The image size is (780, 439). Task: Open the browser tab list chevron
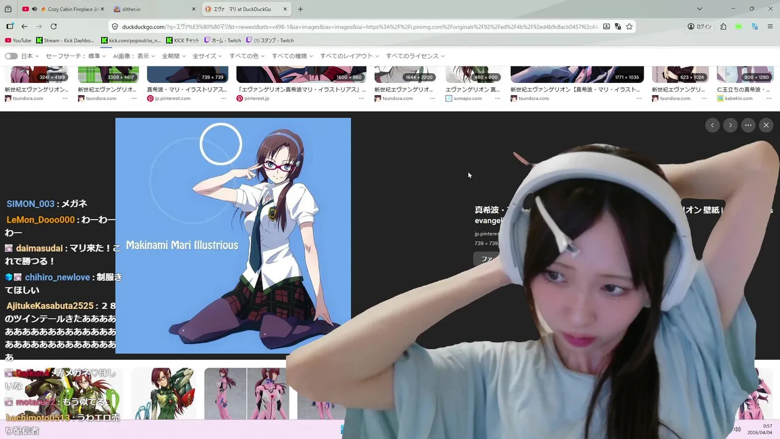(x=700, y=9)
